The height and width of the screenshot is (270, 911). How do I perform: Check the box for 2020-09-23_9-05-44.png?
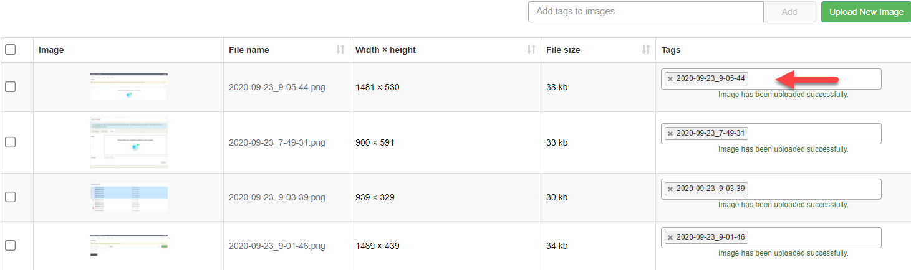[11, 87]
